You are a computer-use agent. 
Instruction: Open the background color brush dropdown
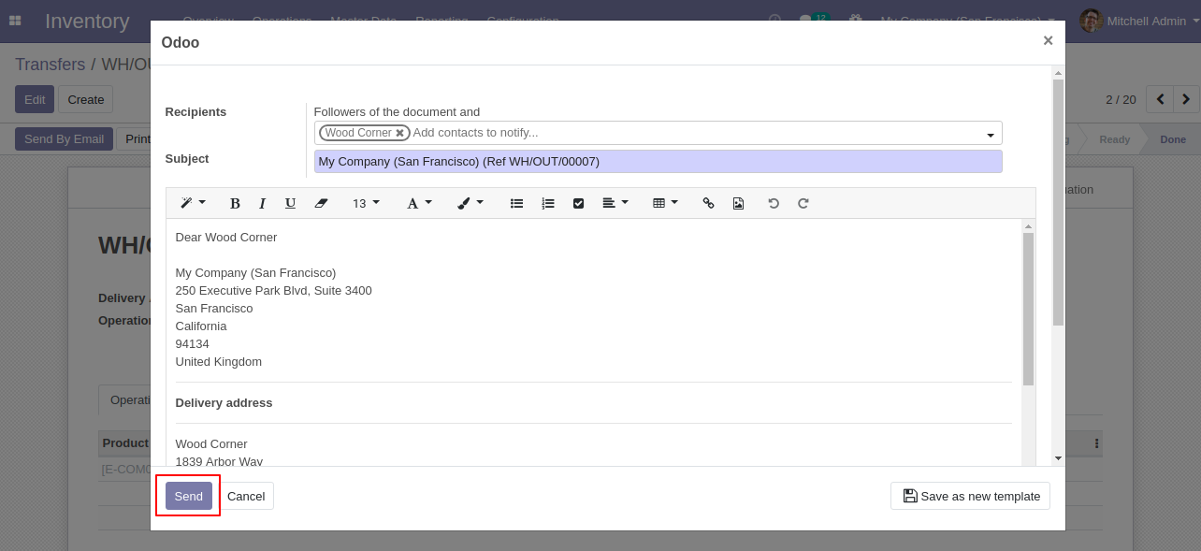(x=470, y=203)
